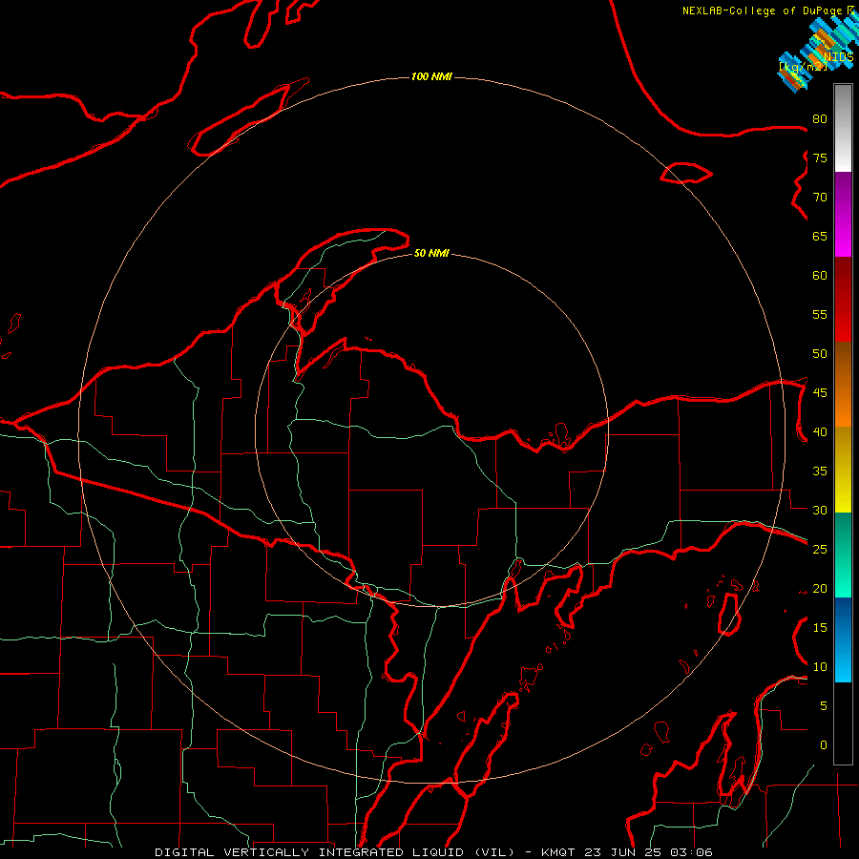Viewport: 859px width, 859px height.
Task: Click the 23 JUN 25 03:06 timestamp
Action: 649,852
